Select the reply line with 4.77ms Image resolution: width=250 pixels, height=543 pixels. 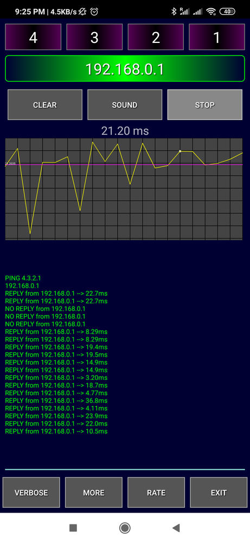tap(56, 393)
